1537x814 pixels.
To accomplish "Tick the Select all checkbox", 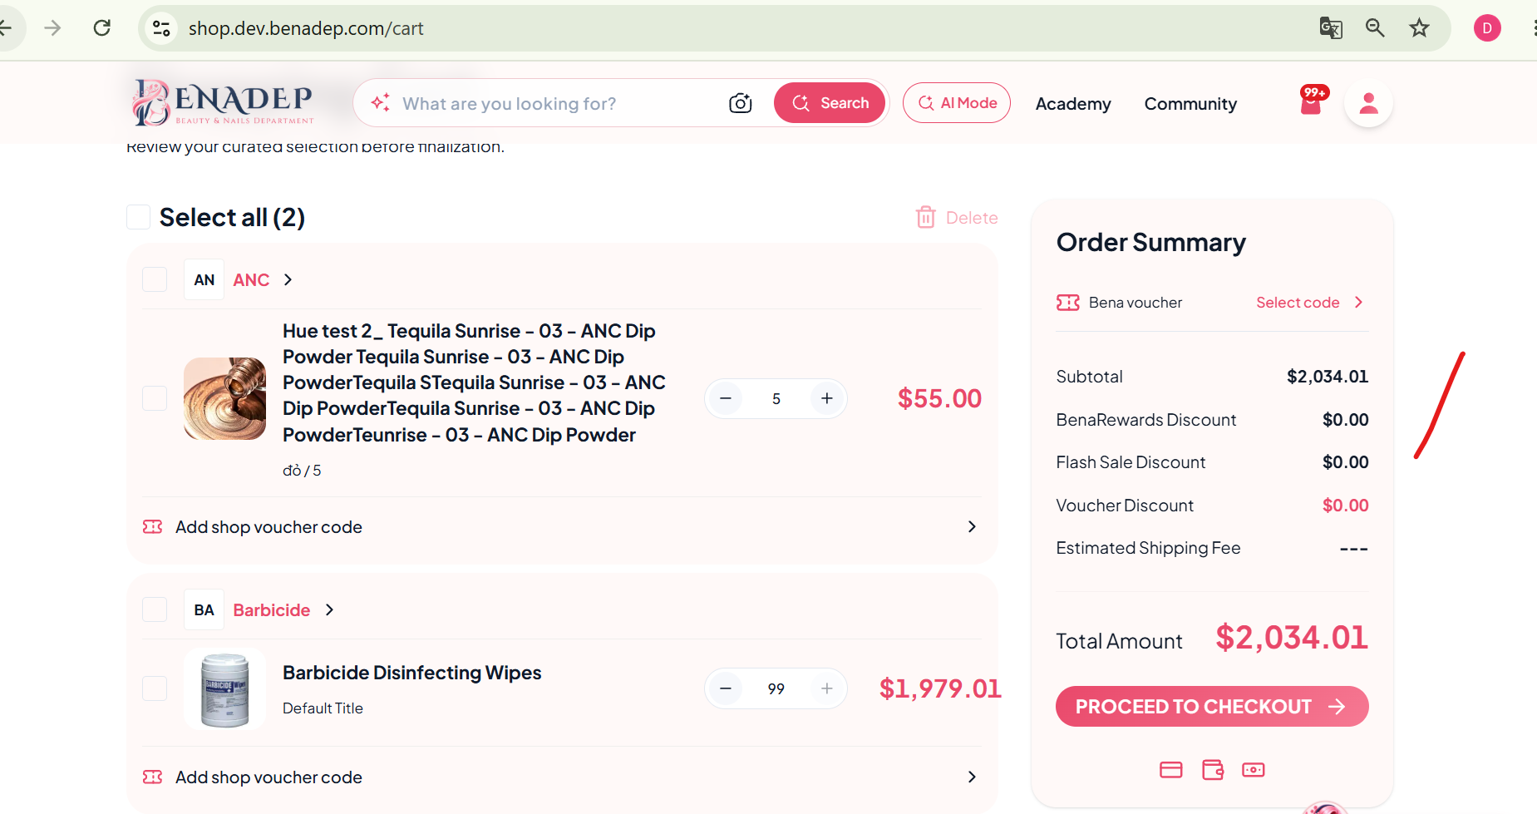I will click(x=138, y=217).
